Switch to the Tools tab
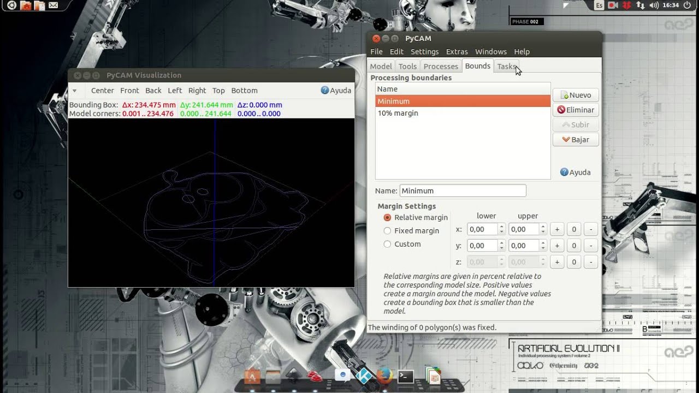Screen dimensions: 699x393 coord(407,66)
